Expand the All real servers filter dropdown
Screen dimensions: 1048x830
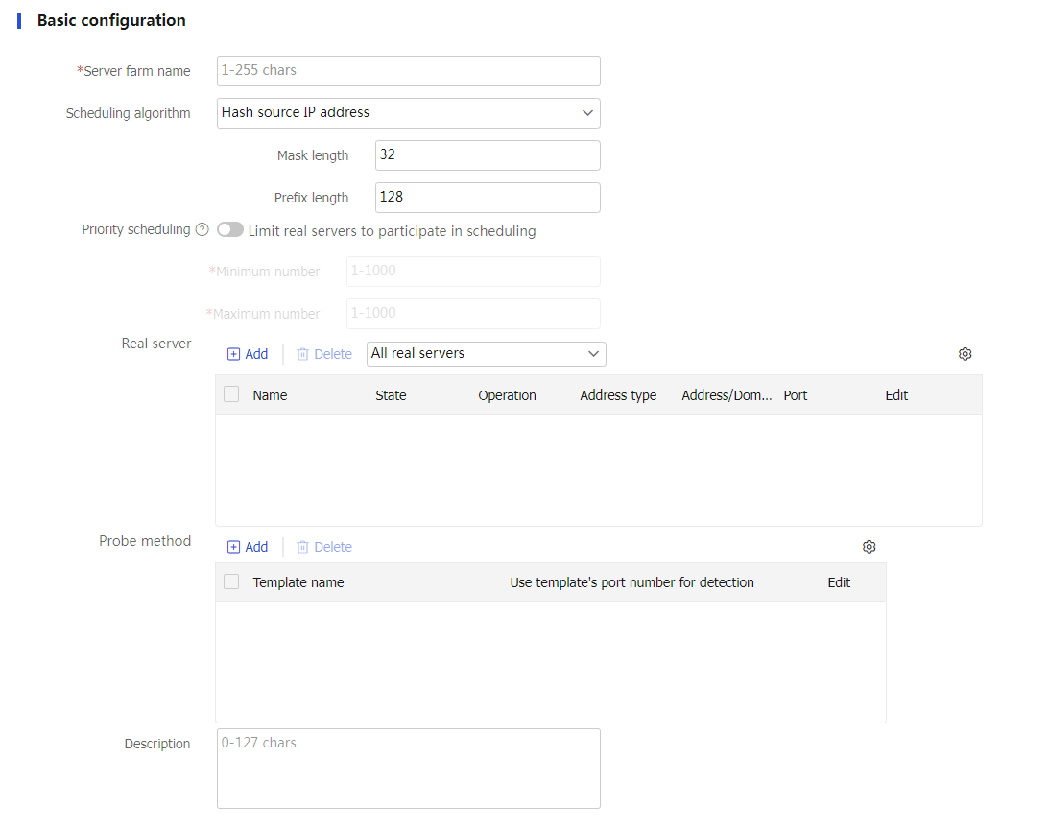(486, 354)
